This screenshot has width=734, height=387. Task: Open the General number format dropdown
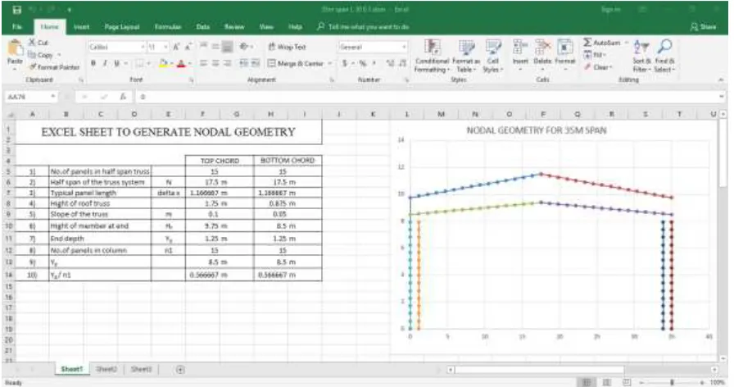[404, 48]
